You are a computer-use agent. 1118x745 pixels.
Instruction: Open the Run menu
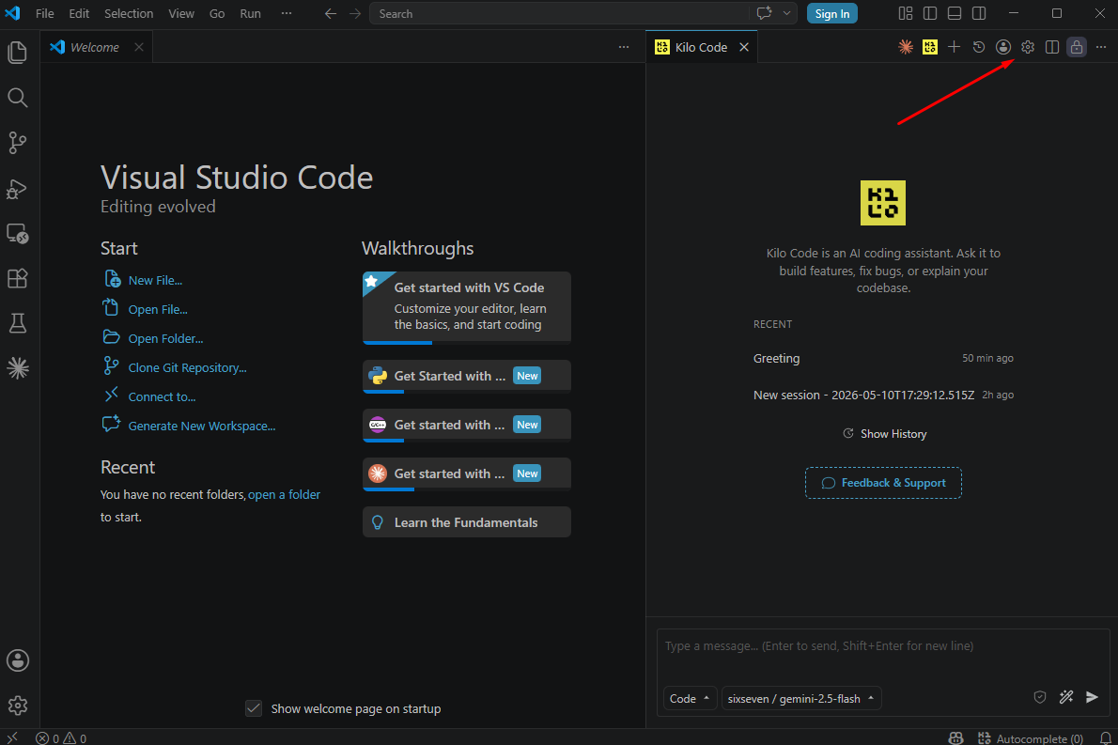[250, 13]
